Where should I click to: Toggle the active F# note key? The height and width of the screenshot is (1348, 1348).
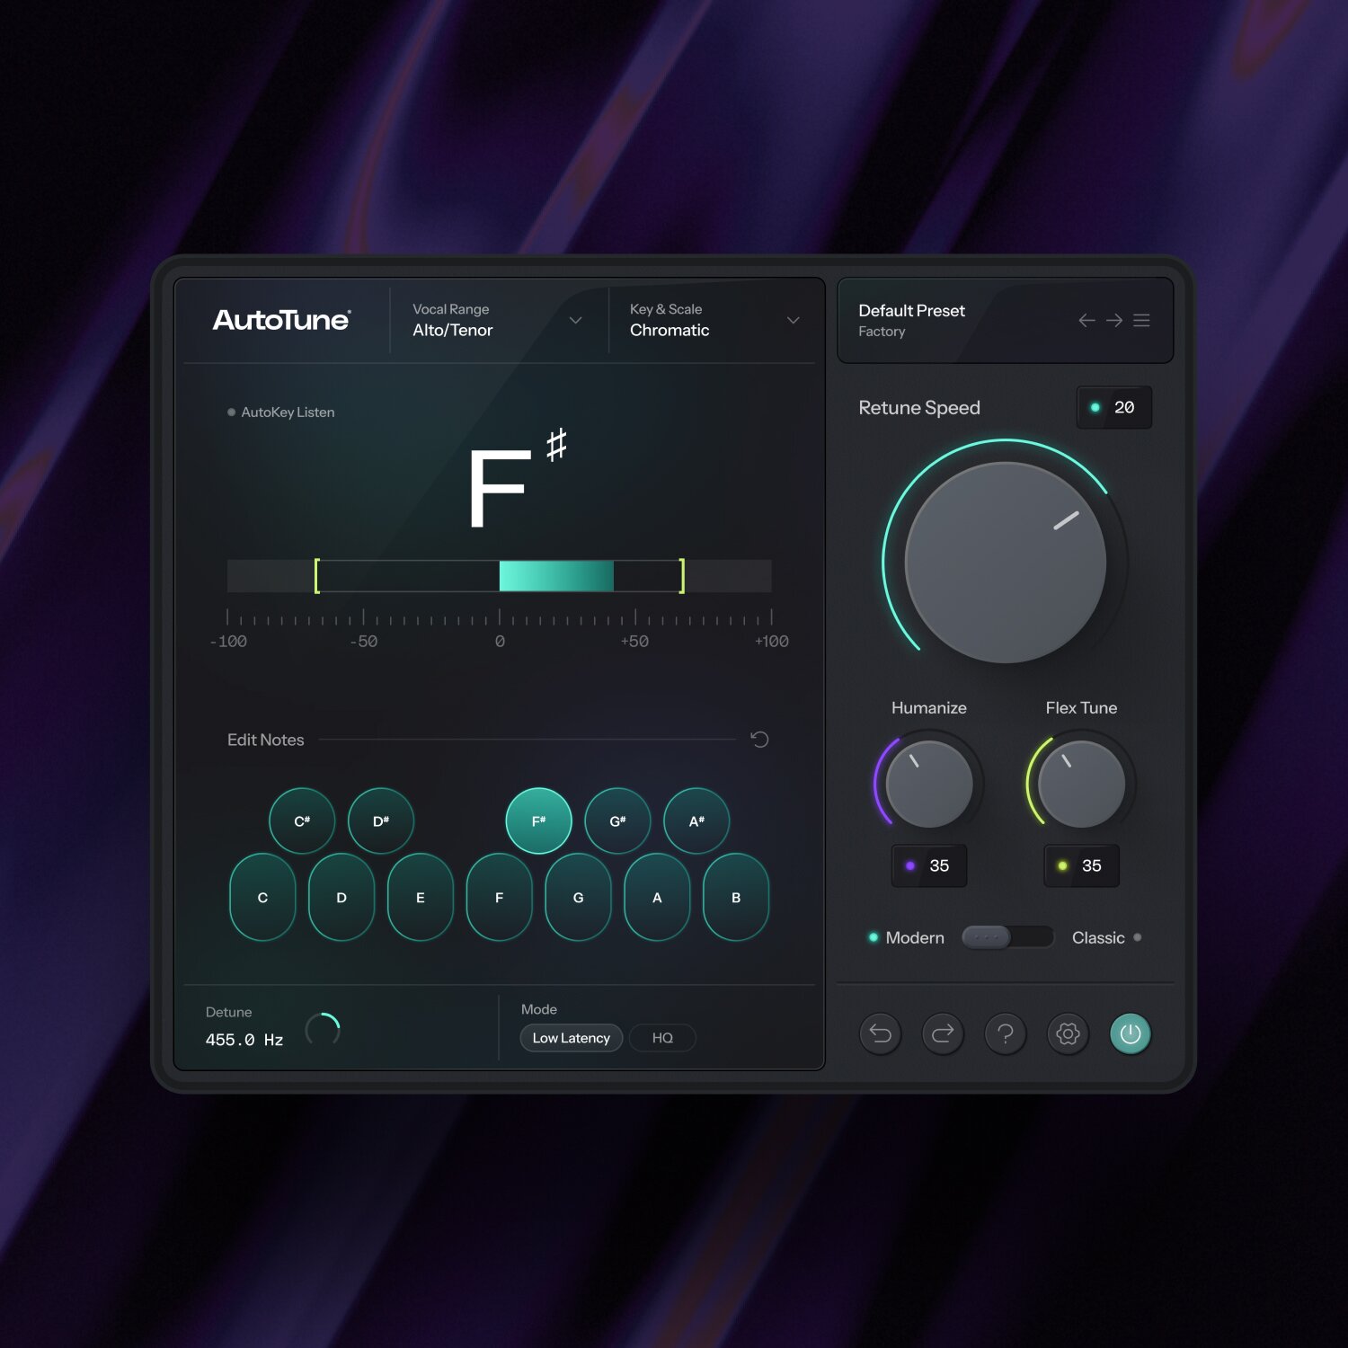(539, 820)
